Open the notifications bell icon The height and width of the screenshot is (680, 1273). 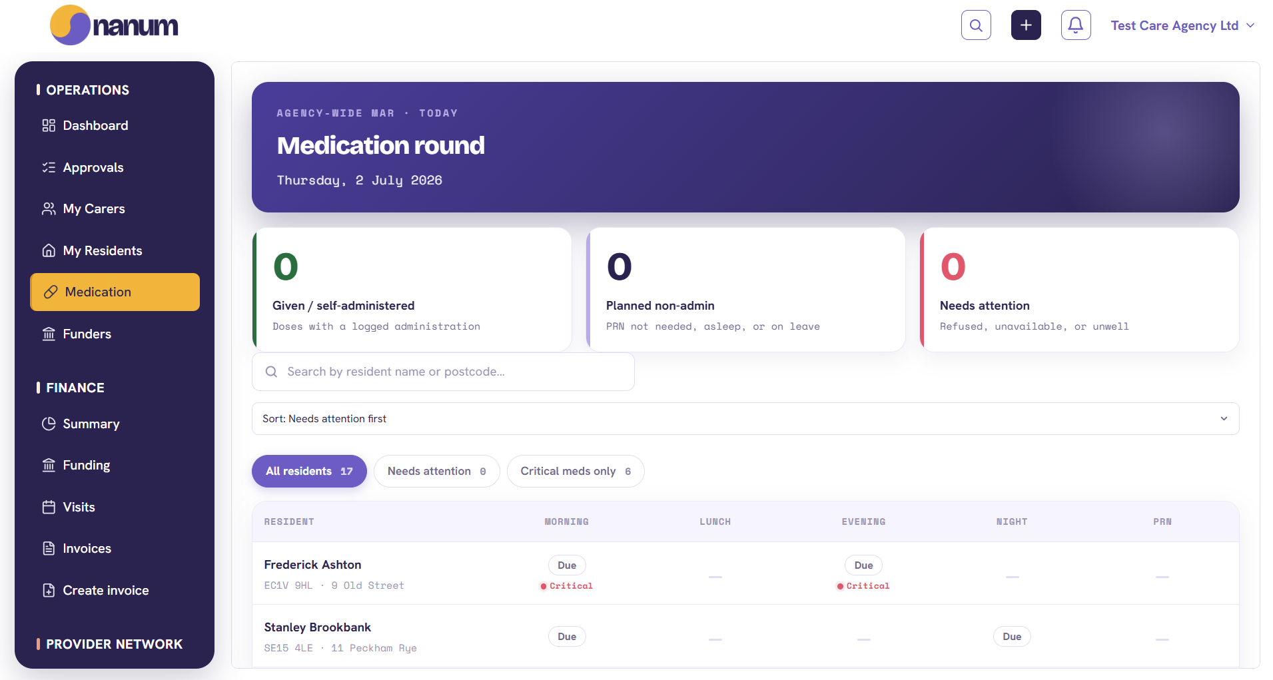1076,25
